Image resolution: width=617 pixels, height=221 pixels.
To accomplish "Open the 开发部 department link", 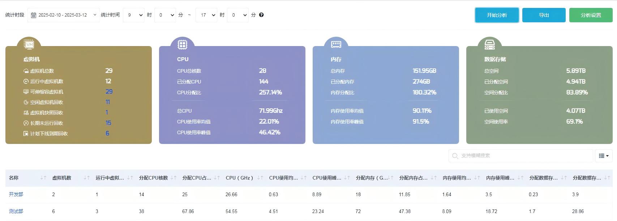I will (x=16, y=194).
